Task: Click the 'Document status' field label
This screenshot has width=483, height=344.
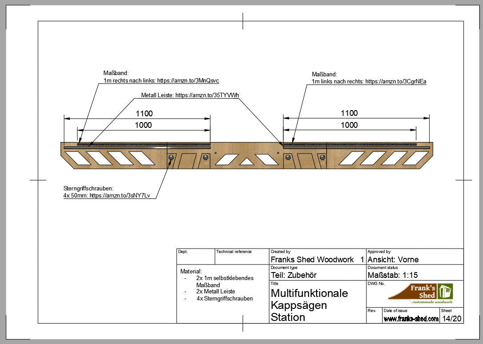Action: click(x=382, y=268)
